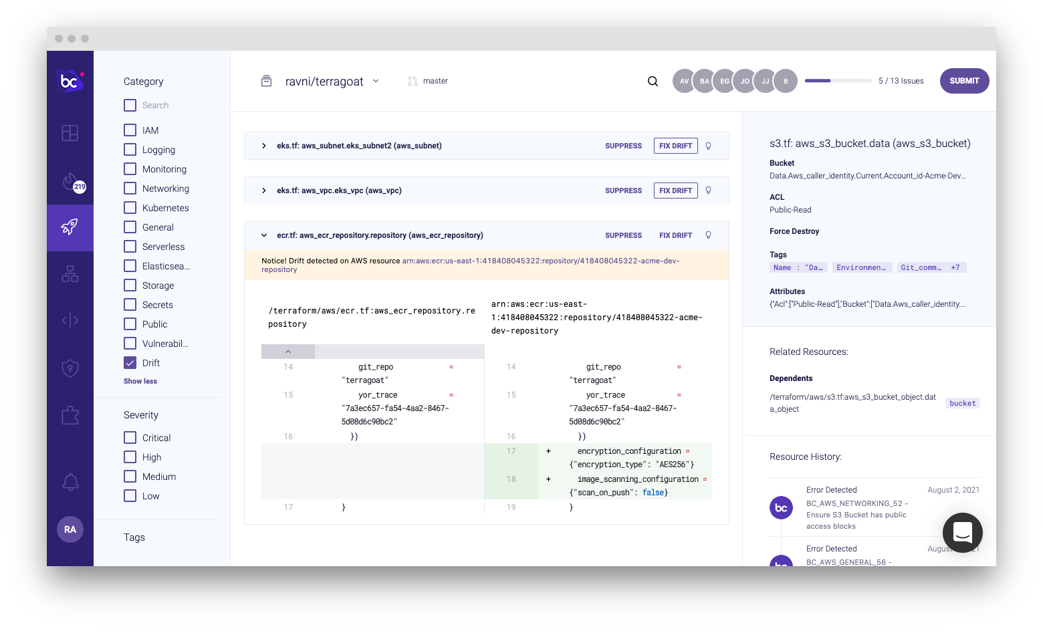Select the rocket icon in sidebar
Viewport: 1043px width, 633px height.
[70, 227]
